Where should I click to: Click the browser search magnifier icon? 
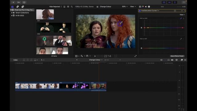tap(72, 7)
